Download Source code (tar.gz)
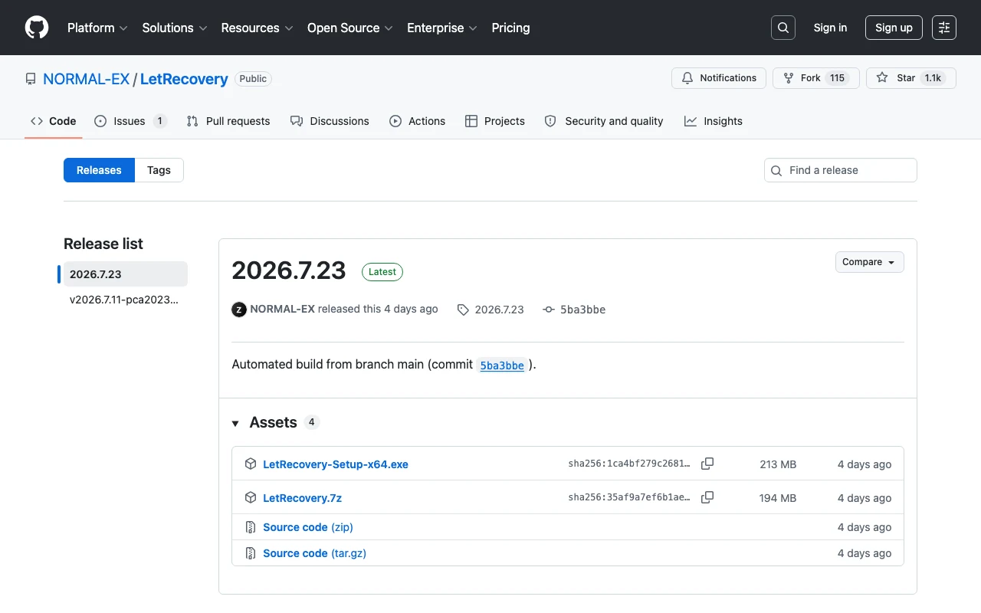 point(314,553)
